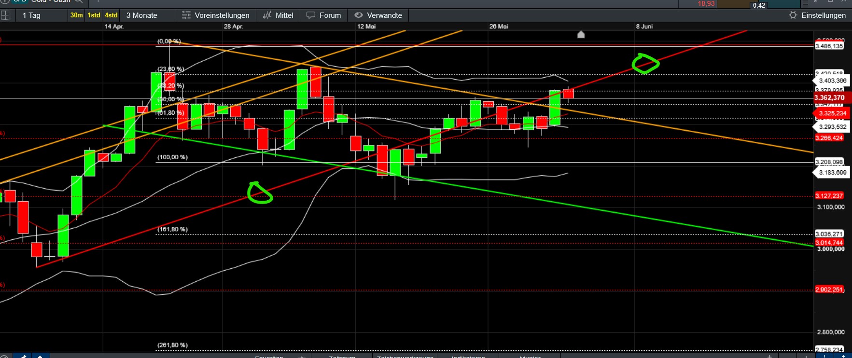Click the 12 Mai date label
852x358 pixels.
point(366,27)
